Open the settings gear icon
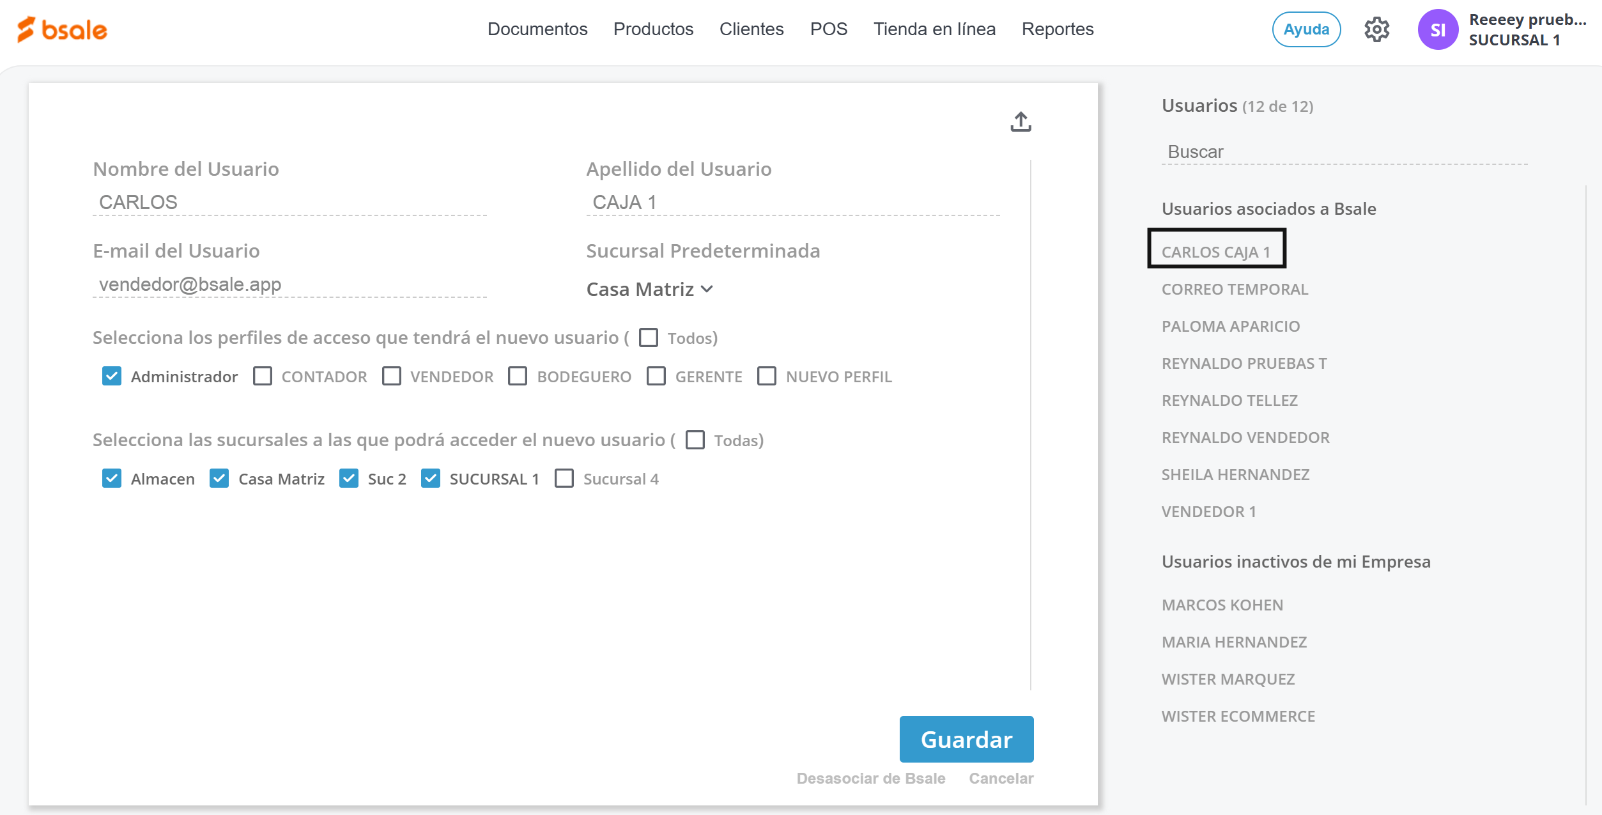Screen dimensions: 1602x815 tap(1376, 29)
